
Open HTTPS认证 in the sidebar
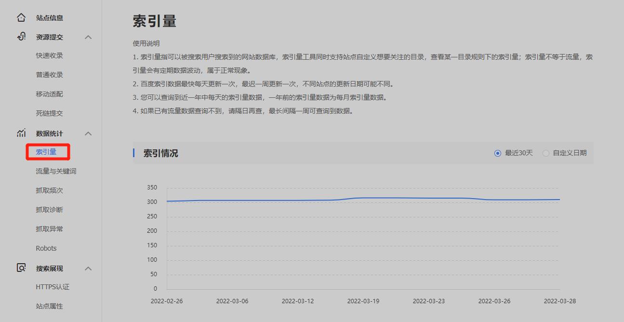click(x=53, y=287)
